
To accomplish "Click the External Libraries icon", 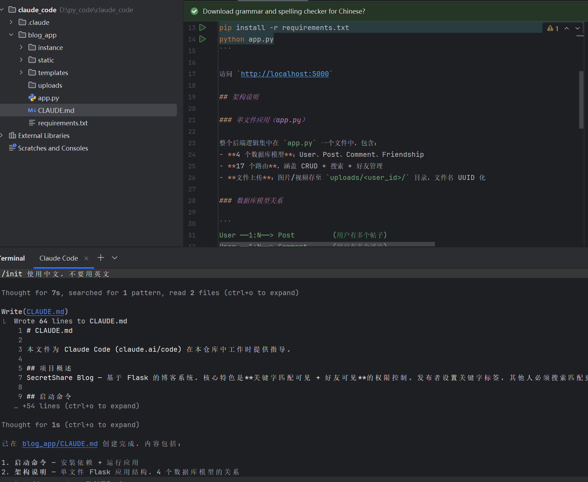I will [13, 136].
